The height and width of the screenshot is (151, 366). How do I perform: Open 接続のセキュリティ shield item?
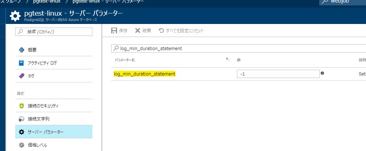pyautogui.click(x=43, y=106)
